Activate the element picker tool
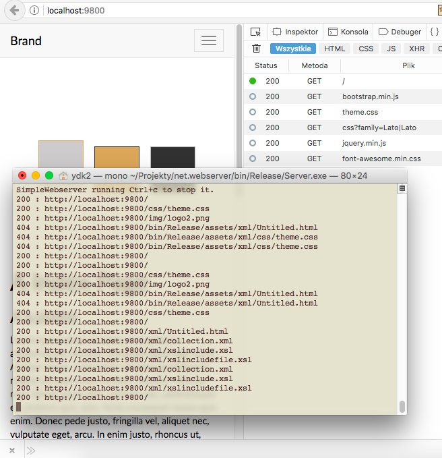 [x=255, y=32]
